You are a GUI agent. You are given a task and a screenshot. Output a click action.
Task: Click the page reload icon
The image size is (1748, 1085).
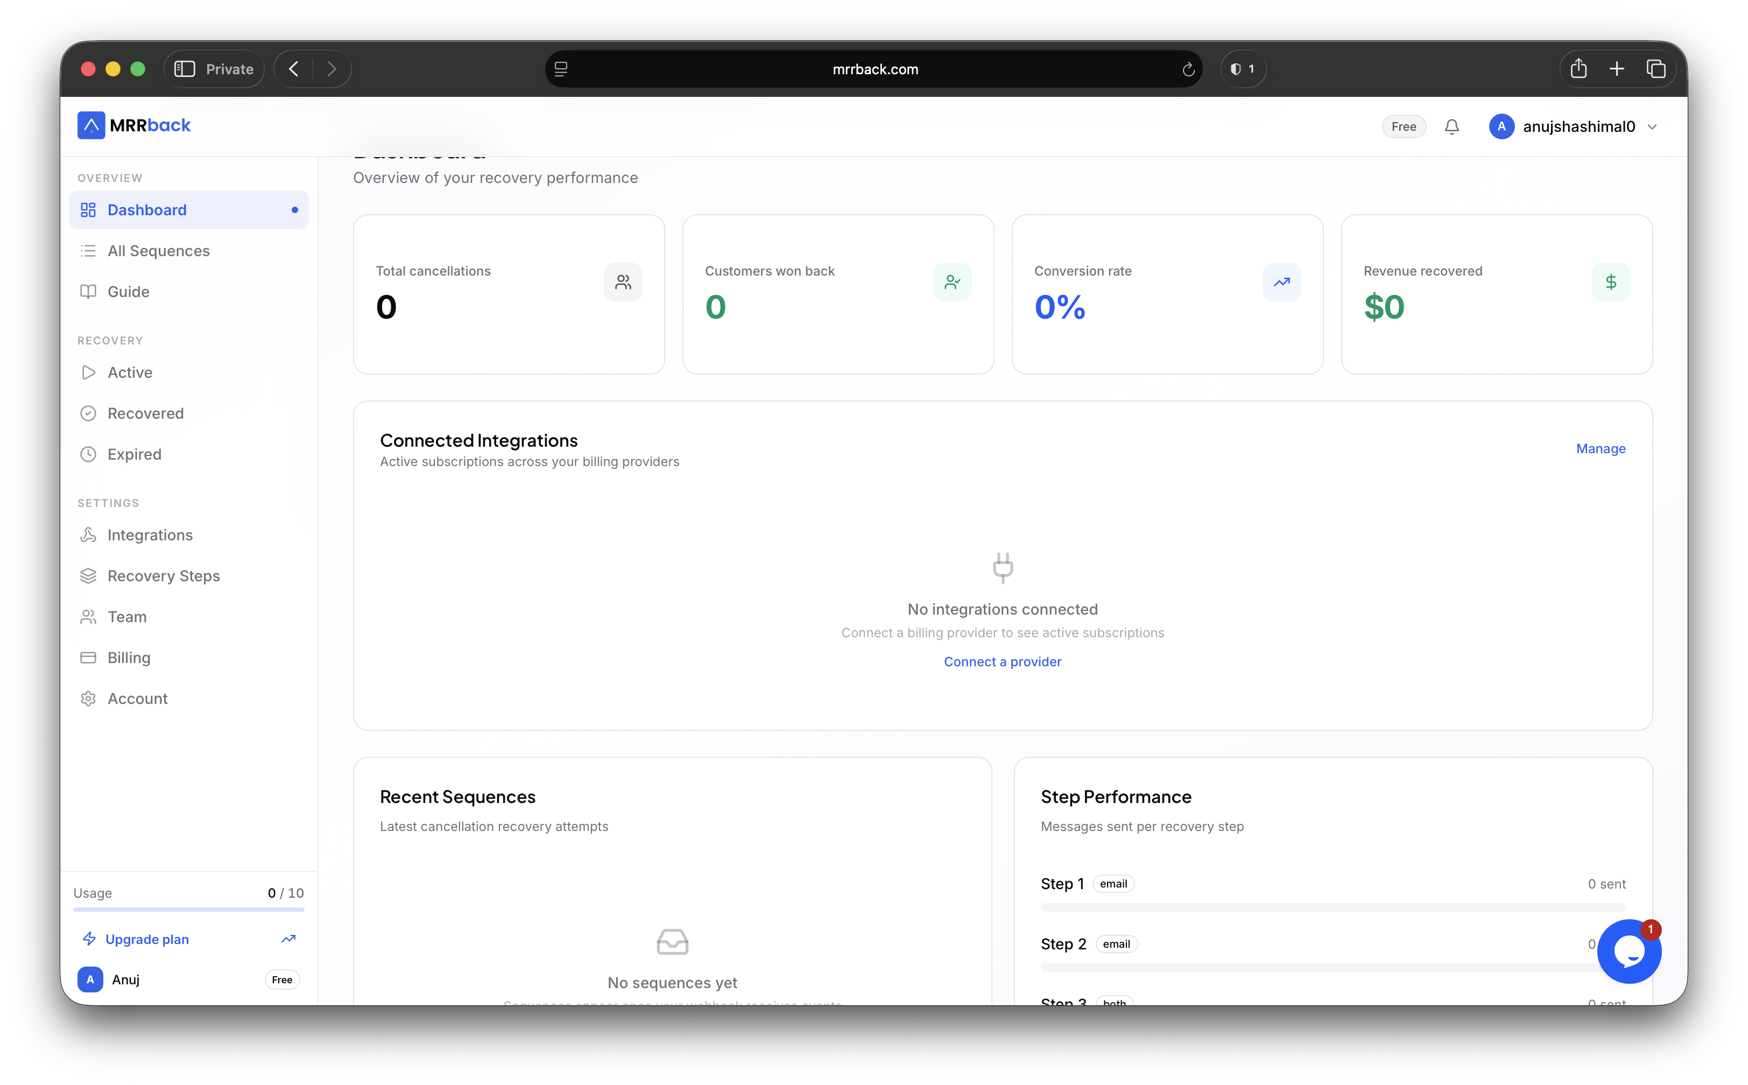1188,69
